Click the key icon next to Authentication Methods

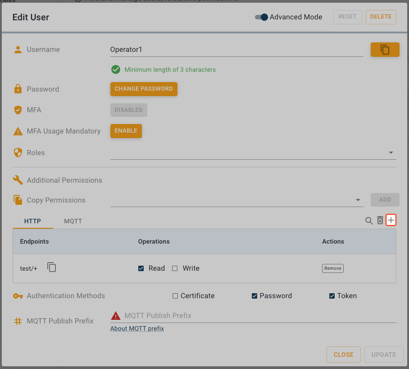coord(18,296)
